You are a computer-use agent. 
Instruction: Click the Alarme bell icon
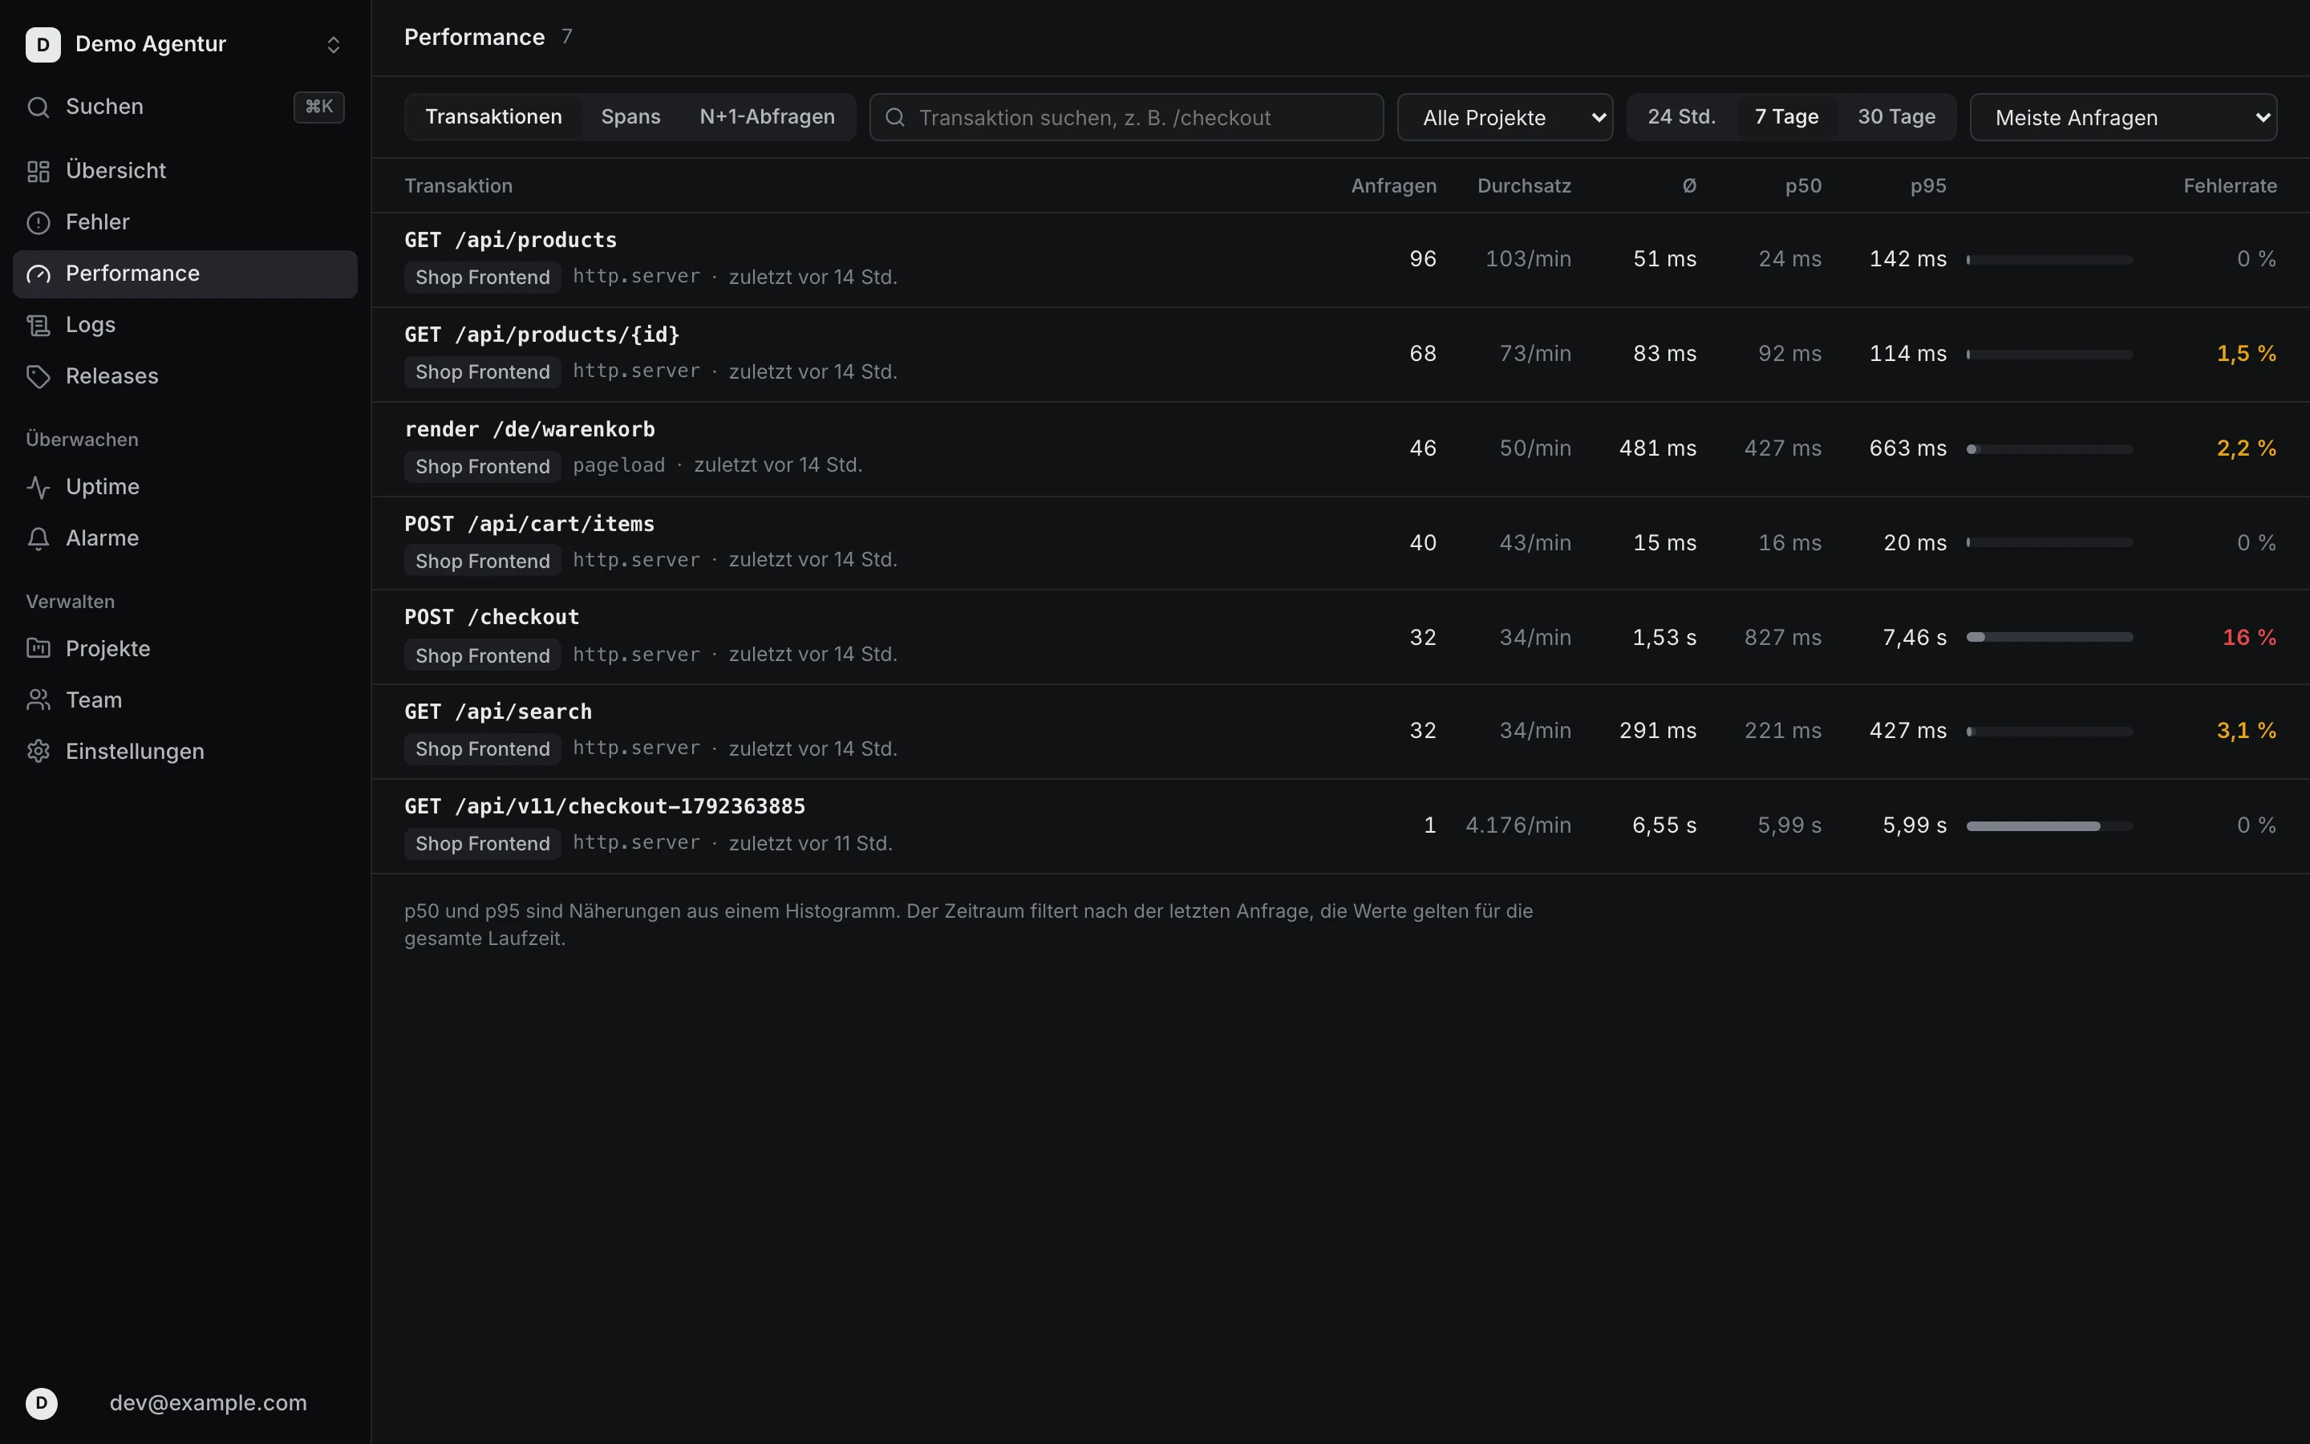(38, 538)
